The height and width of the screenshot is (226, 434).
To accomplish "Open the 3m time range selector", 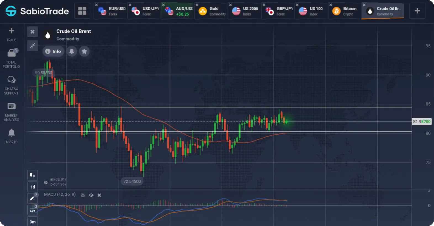I will click(x=33, y=222).
